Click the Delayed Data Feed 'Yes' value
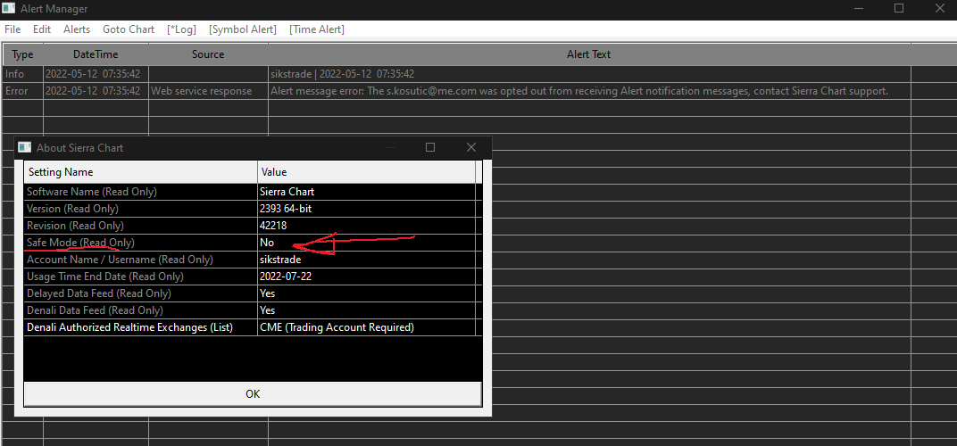 coord(366,293)
